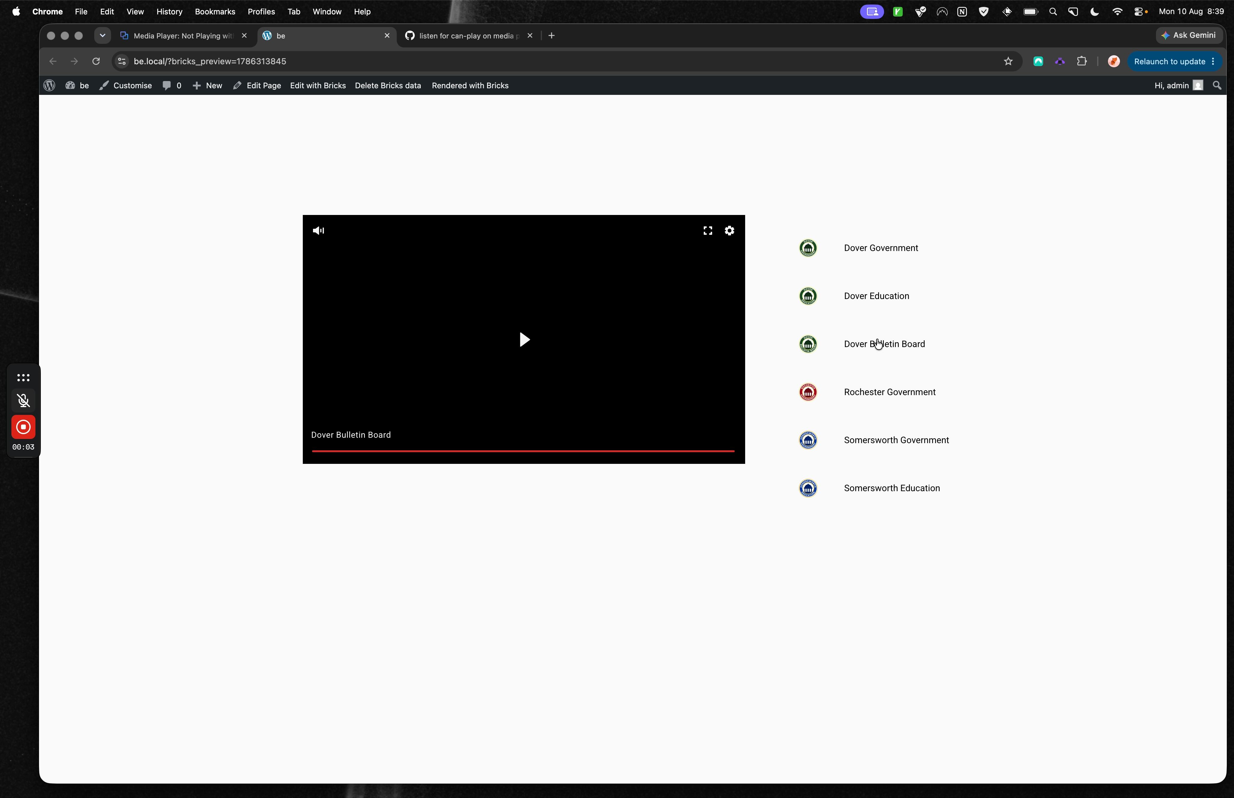Click the Somersworth Government blue logo
Image resolution: width=1234 pixels, height=798 pixels.
808,440
